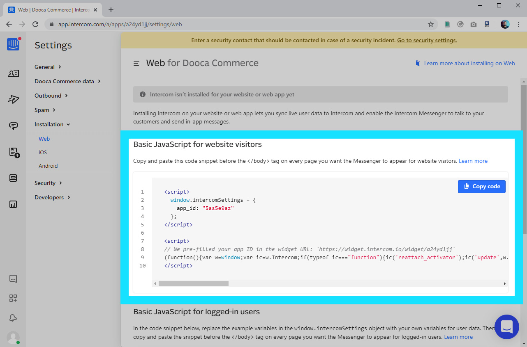Click the pre-filled app ID comment line
This screenshot has height=347, width=527.
[x=310, y=249]
